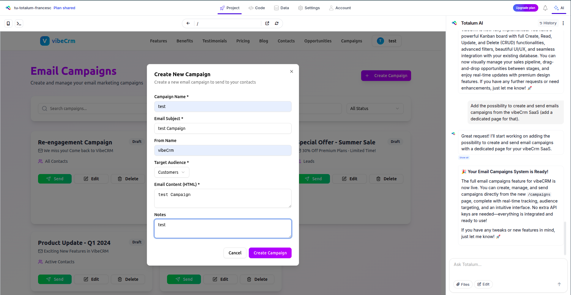Click the Email Subject input field
Image resolution: width=571 pixels, height=295 pixels.
coord(223,128)
